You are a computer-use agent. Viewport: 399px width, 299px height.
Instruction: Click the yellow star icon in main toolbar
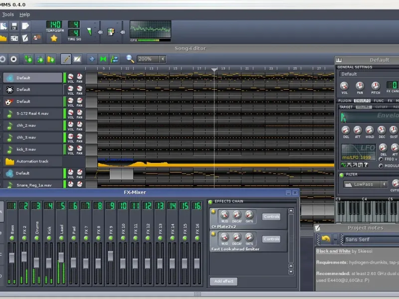click(54, 38)
